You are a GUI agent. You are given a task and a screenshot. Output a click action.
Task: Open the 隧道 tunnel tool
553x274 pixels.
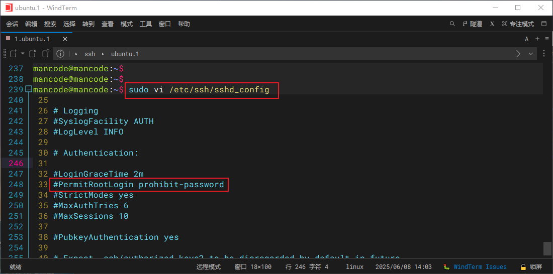(x=472, y=24)
